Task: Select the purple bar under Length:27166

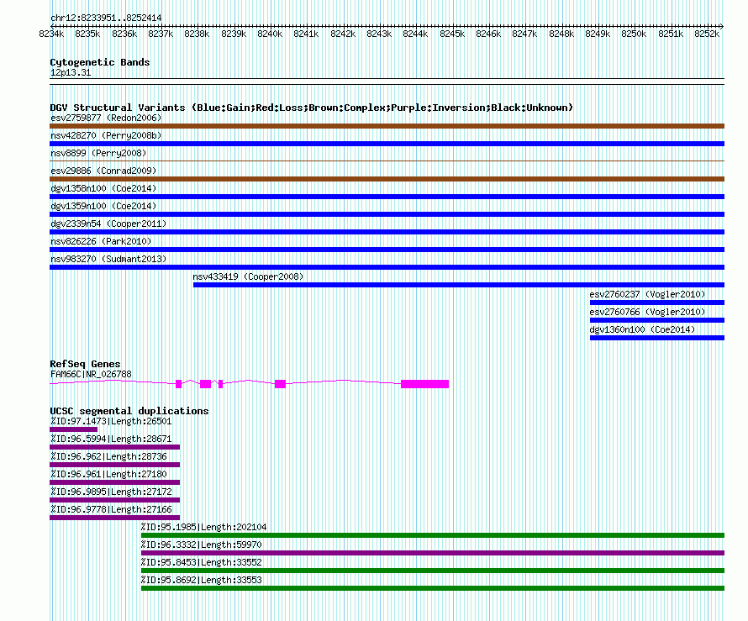Action: [x=114, y=518]
